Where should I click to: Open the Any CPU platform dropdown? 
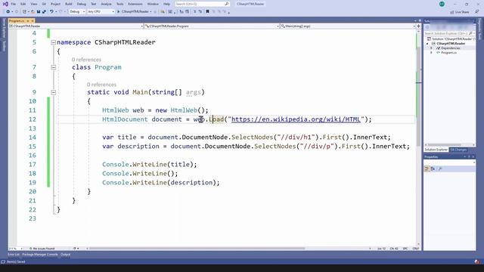101,12
